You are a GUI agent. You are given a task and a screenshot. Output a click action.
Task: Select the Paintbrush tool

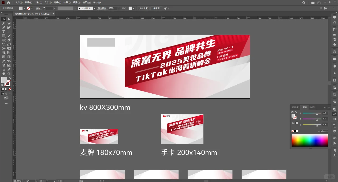[x=9, y=36]
